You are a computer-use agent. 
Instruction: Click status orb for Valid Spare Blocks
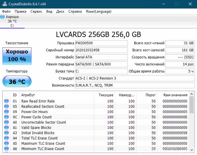(x=6, y=128)
